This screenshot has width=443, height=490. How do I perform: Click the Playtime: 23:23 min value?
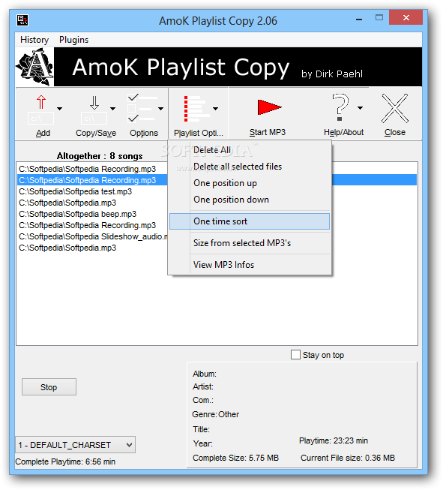pos(334,440)
